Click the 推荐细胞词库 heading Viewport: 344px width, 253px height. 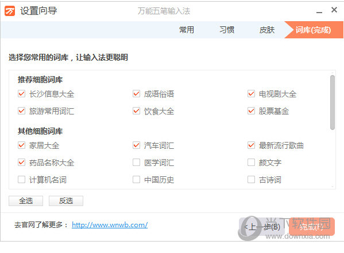click(x=40, y=80)
